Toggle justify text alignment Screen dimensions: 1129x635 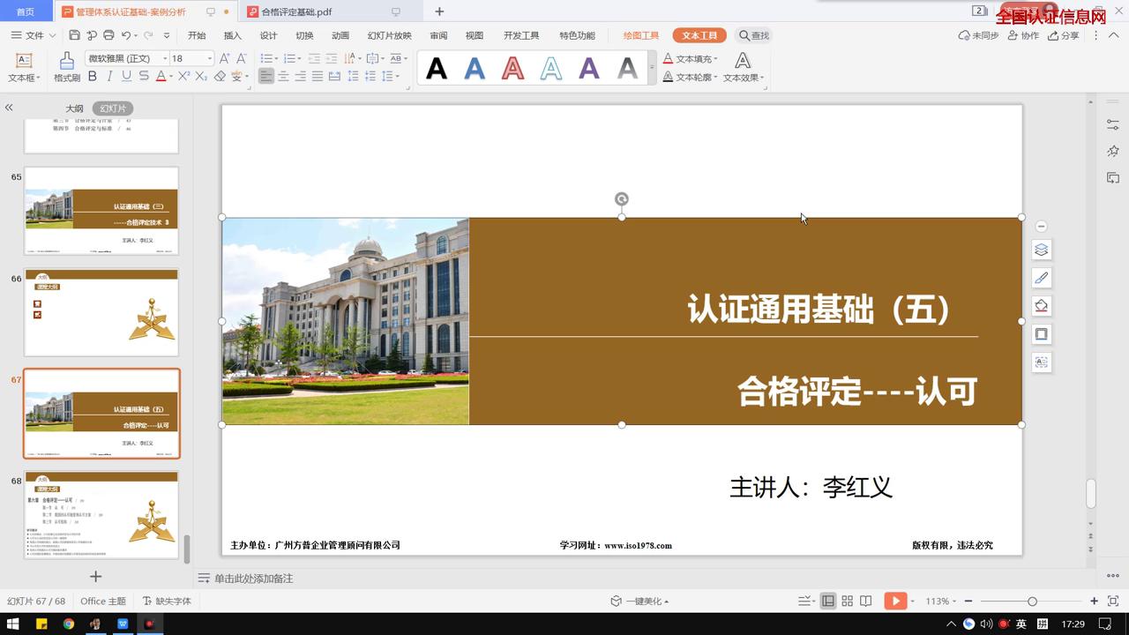tap(318, 77)
